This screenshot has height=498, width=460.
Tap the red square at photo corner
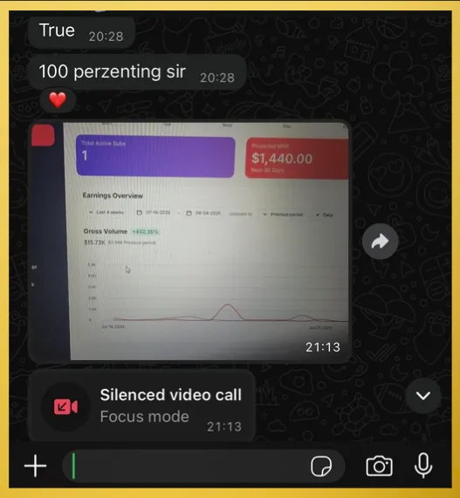coord(43,135)
